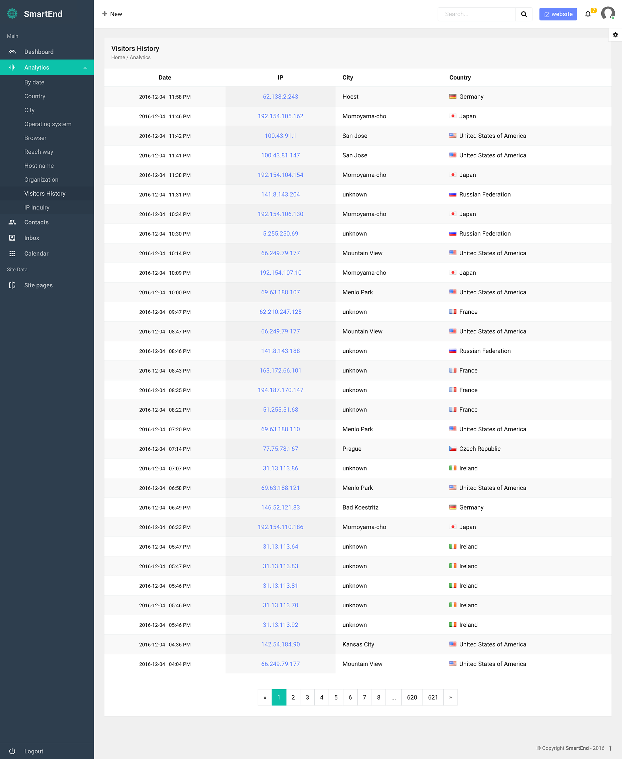This screenshot has width=622, height=759.
Task: Open IP 141.8.143.204 details
Action: 280,194
